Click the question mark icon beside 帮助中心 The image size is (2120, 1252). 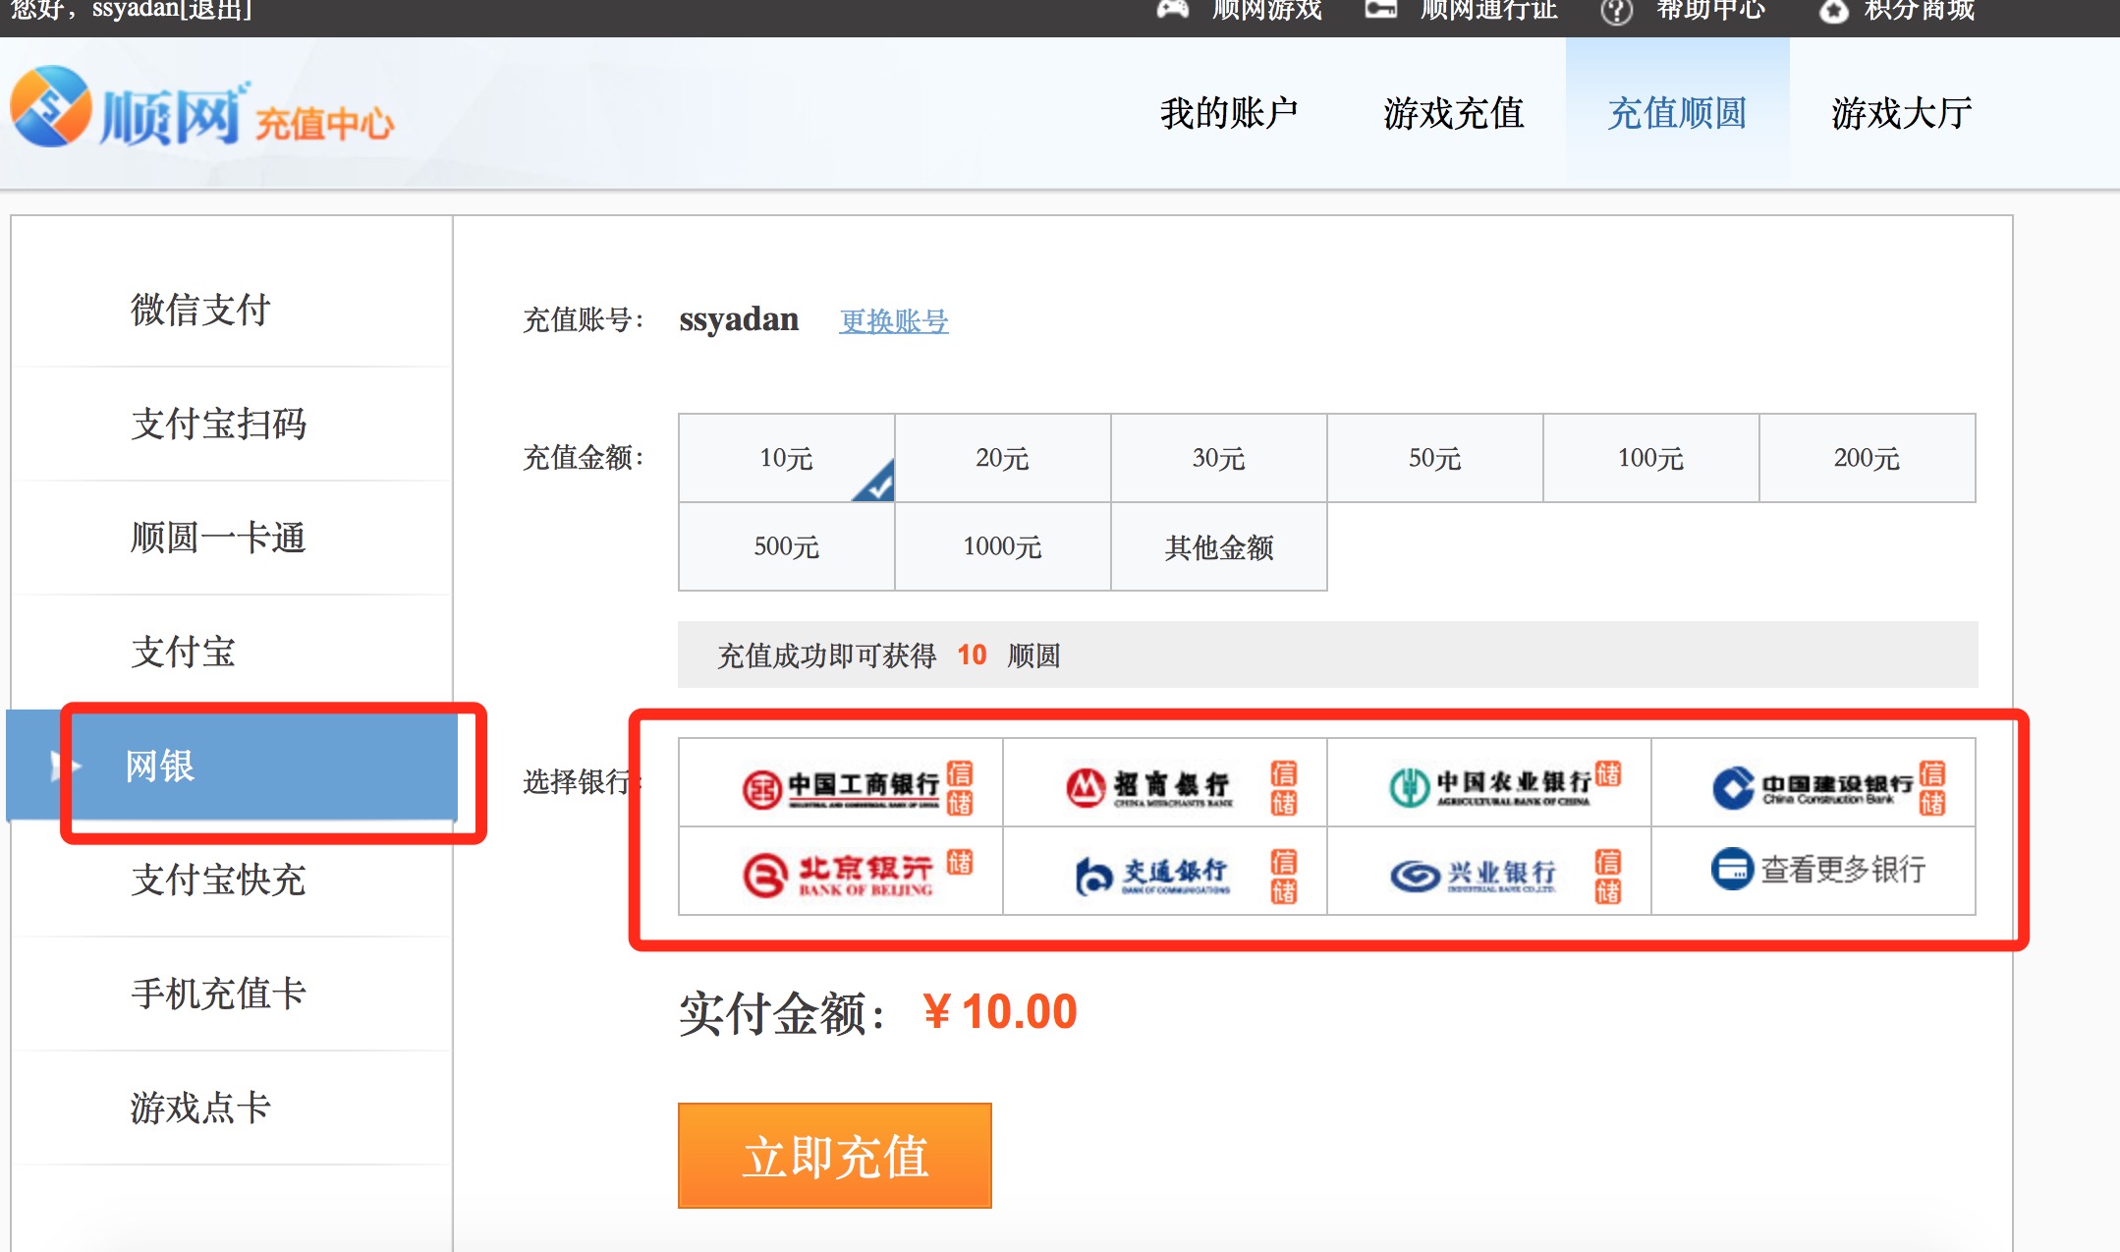click(x=1616, y=11)
